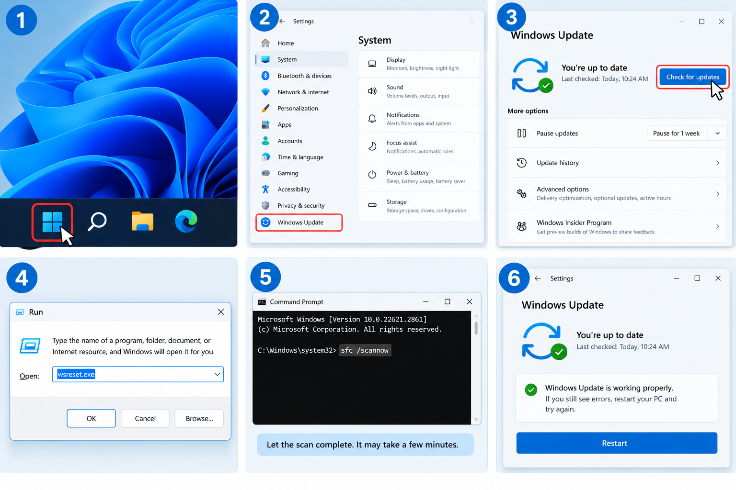Click the sfc /scannow command text

(365, 350)
